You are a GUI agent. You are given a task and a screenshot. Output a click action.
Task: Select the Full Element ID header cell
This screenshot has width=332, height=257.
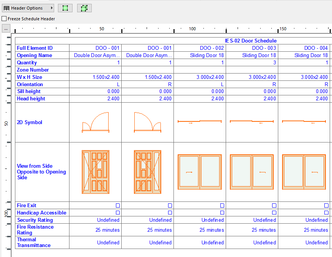[42, 48]
